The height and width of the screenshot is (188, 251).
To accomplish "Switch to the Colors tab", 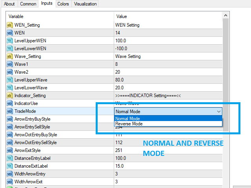I will click(63, 4).
